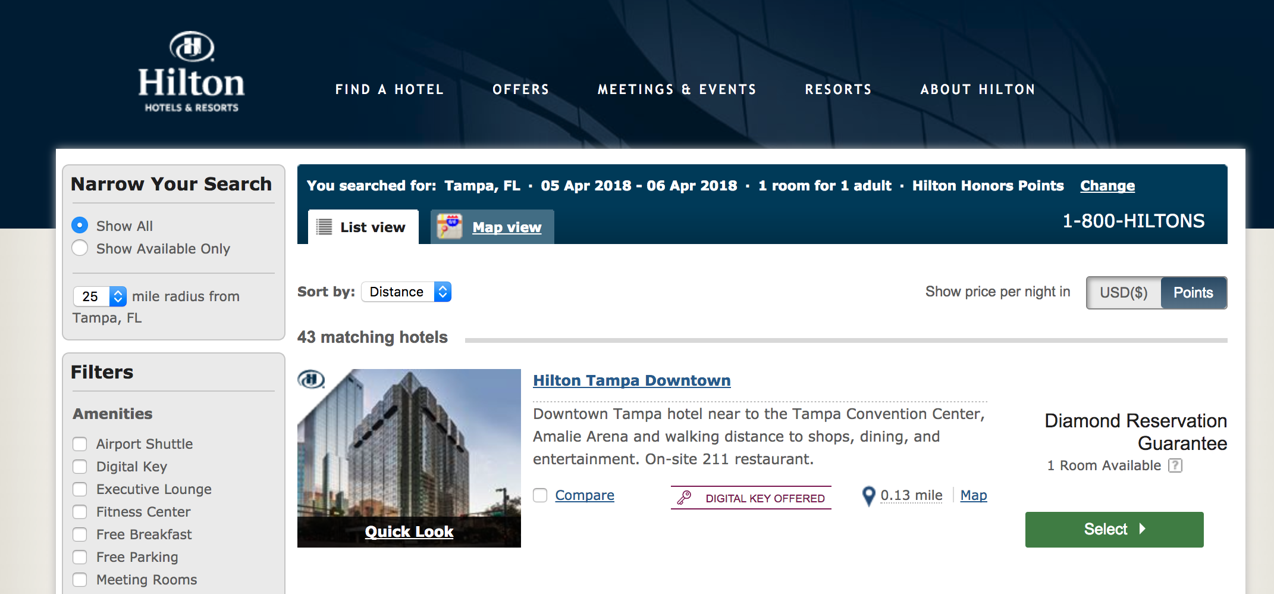The width and height of the screenshot is (1274, 594).
Task: Open the Offers menu
Action: [x=520, y=89]
